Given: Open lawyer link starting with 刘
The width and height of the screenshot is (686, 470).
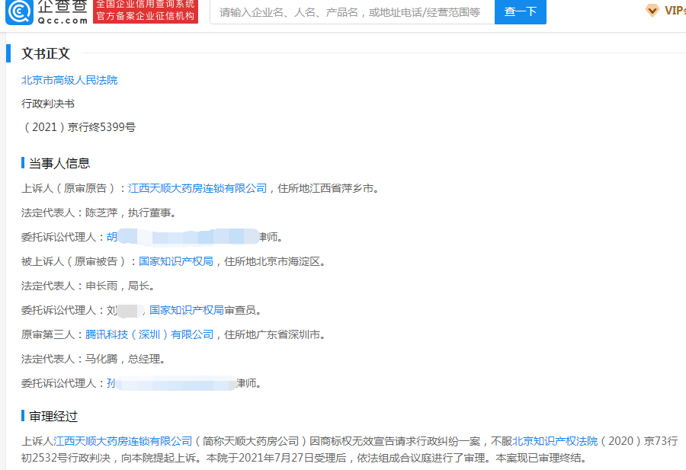Looking at the screenshot, I should pos(117,309).
